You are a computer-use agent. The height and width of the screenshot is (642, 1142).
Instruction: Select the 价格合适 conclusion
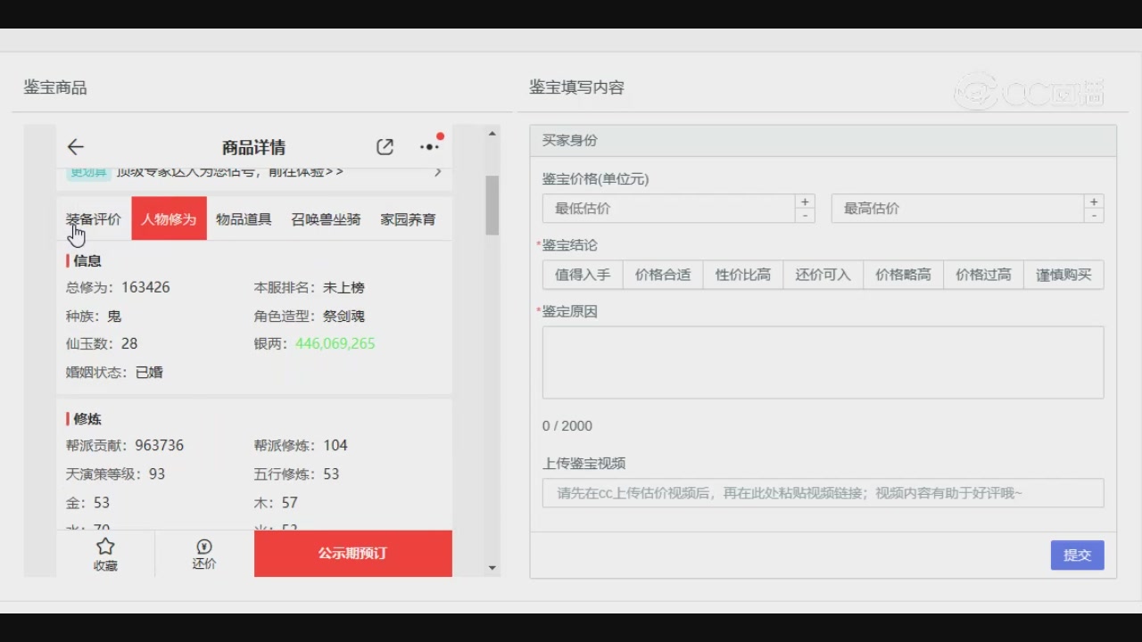663,275
